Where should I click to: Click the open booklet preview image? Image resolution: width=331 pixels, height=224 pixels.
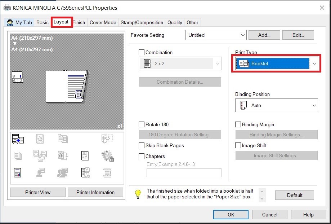tap(67, 86)
